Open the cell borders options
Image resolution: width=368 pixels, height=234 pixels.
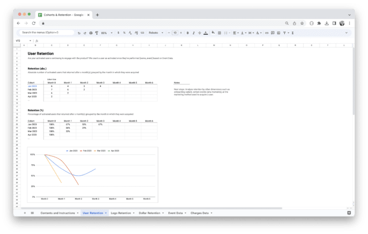click(219, 33)
